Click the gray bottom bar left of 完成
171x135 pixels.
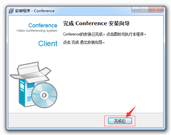[x=56, y=120]
